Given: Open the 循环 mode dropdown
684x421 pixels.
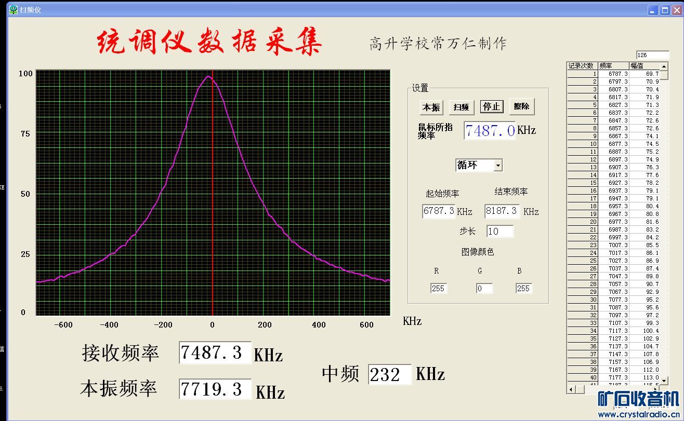Looking at the screenshot, I should (479, 165).
